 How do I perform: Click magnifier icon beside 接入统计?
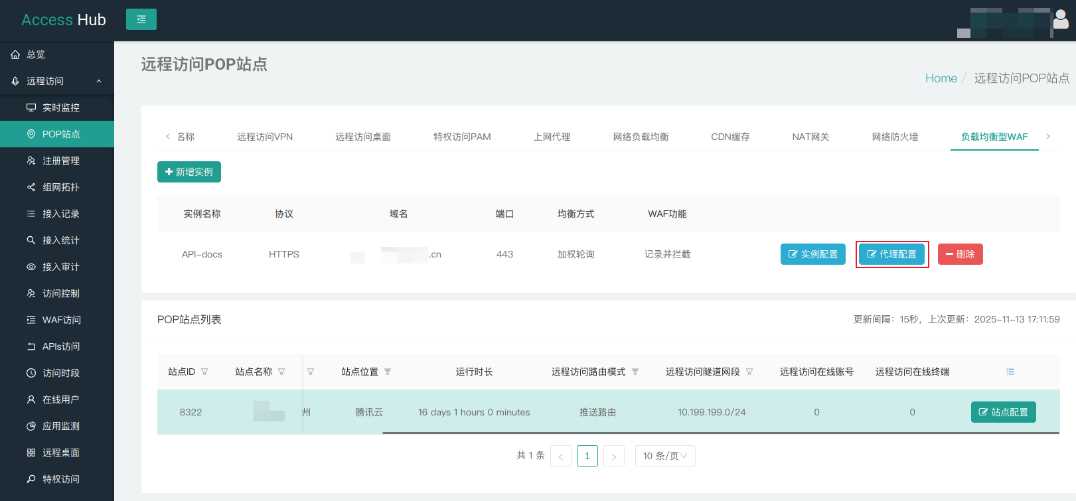point(31,240)
